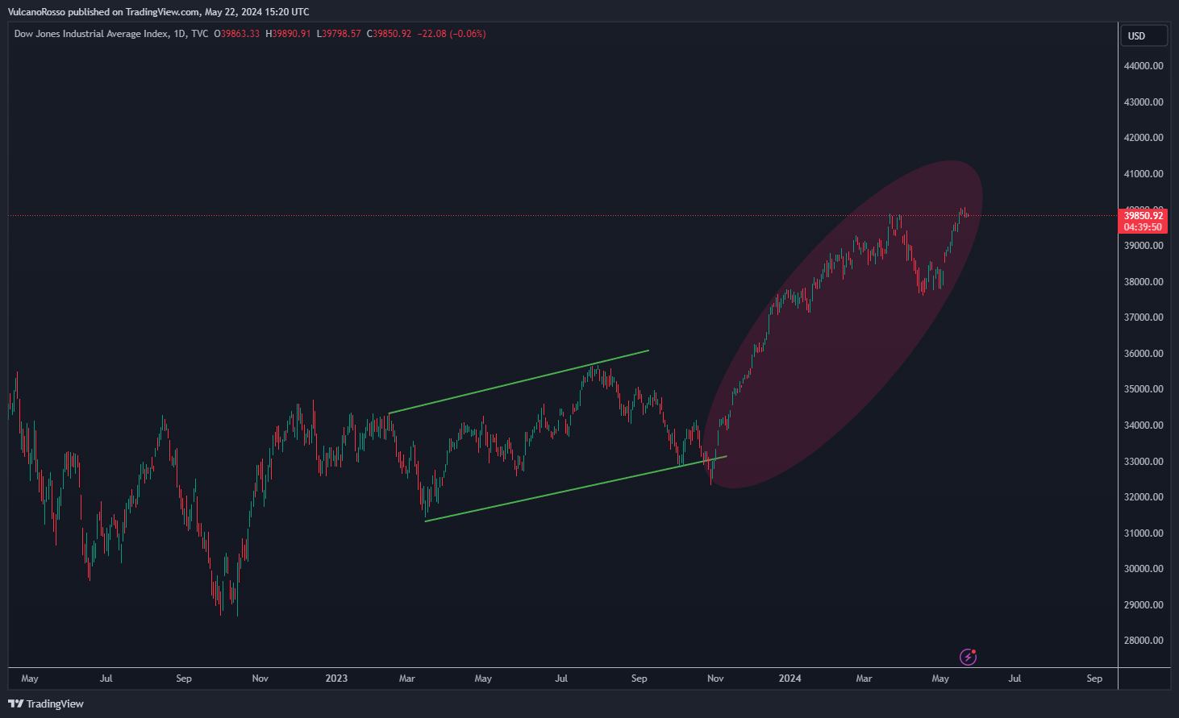Viewport: 1179px width, 718px height.
Task: Click the close value C39850.92 in header
Action: click(389, 34)
